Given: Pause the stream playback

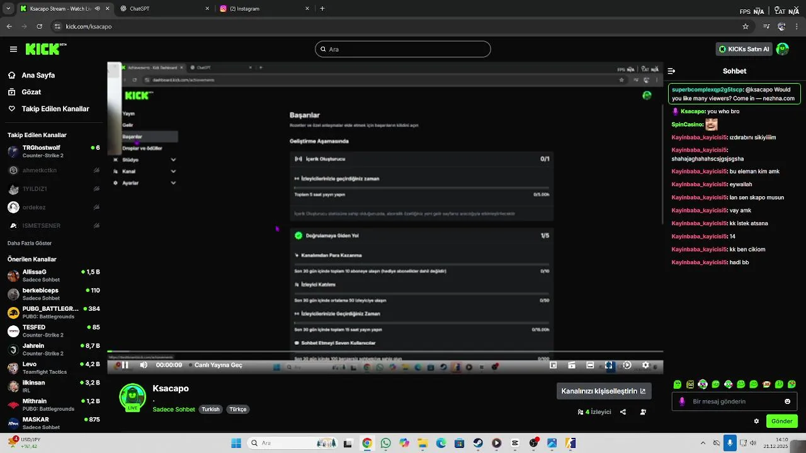Looking at the screenshot, I should 125,365.
